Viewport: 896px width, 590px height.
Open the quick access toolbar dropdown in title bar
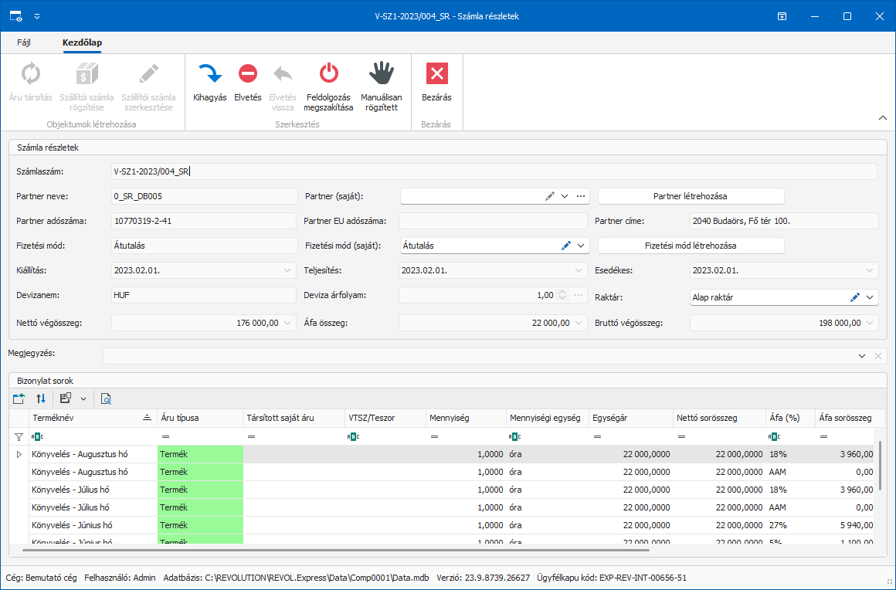(37, 16)
